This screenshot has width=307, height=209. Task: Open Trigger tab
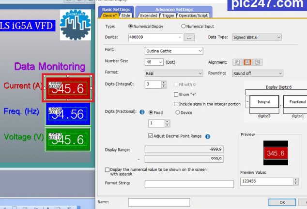pyautogui.click(x=168, y=15)
